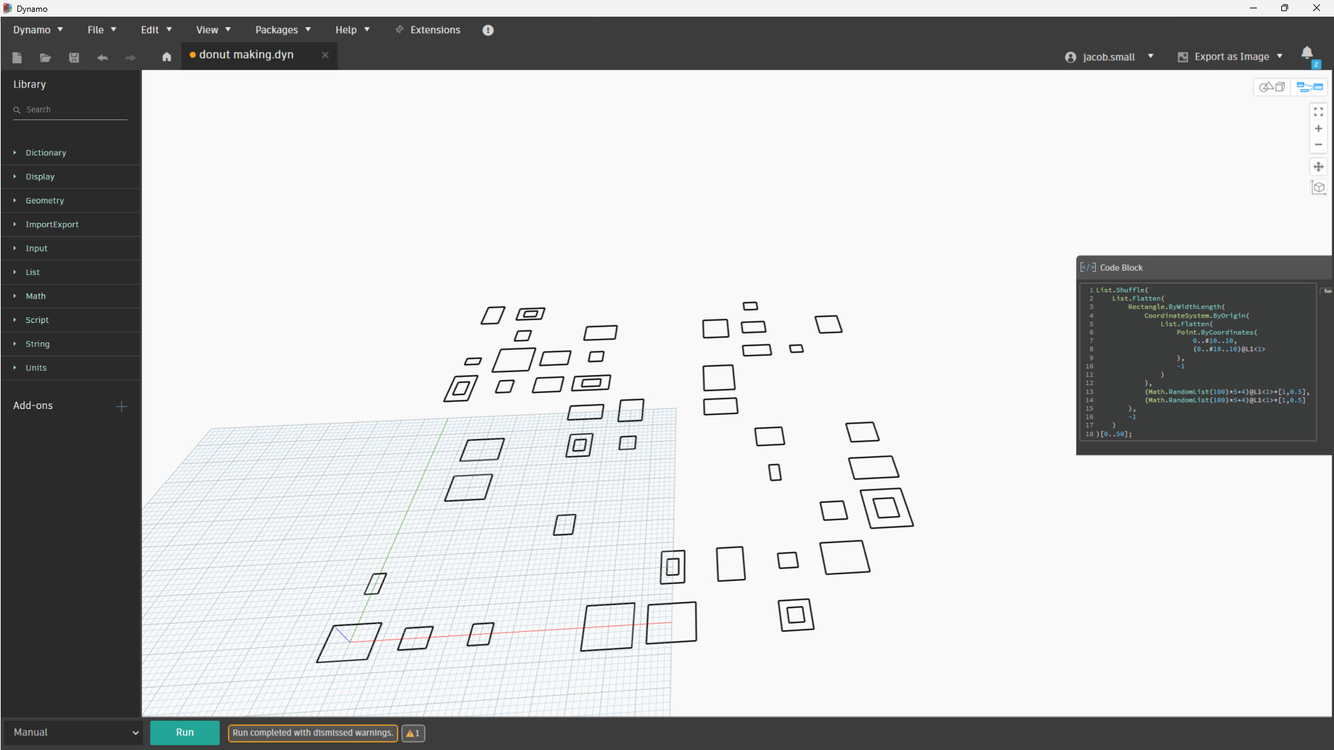
Task: Expand the Math library category
Action: click(x=35, y=297)
